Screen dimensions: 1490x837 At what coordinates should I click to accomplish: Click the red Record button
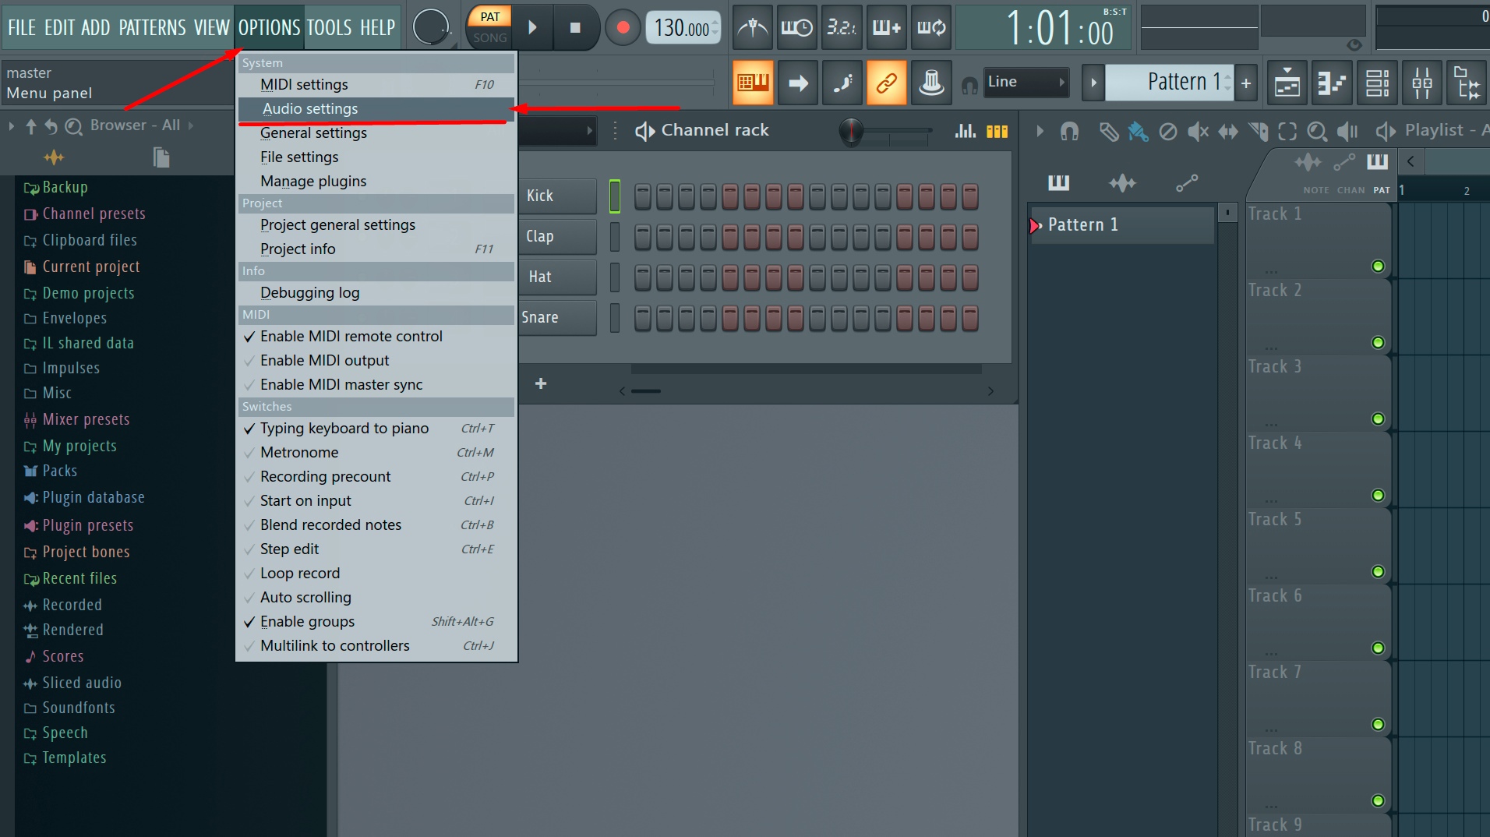click(x=623, y=28)
